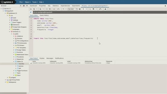Switch to the Dependencies tab

click(65, 6)
